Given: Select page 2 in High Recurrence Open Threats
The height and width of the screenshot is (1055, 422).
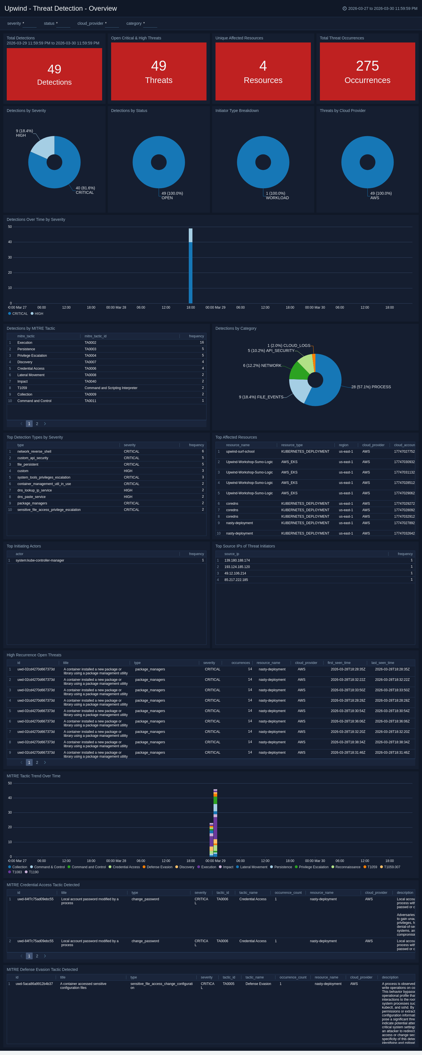Looking at the screenshot, I should click(37, 763).
